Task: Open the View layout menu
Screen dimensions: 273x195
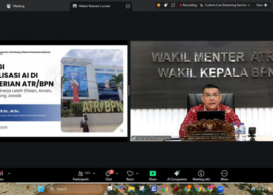Action: 262,5
